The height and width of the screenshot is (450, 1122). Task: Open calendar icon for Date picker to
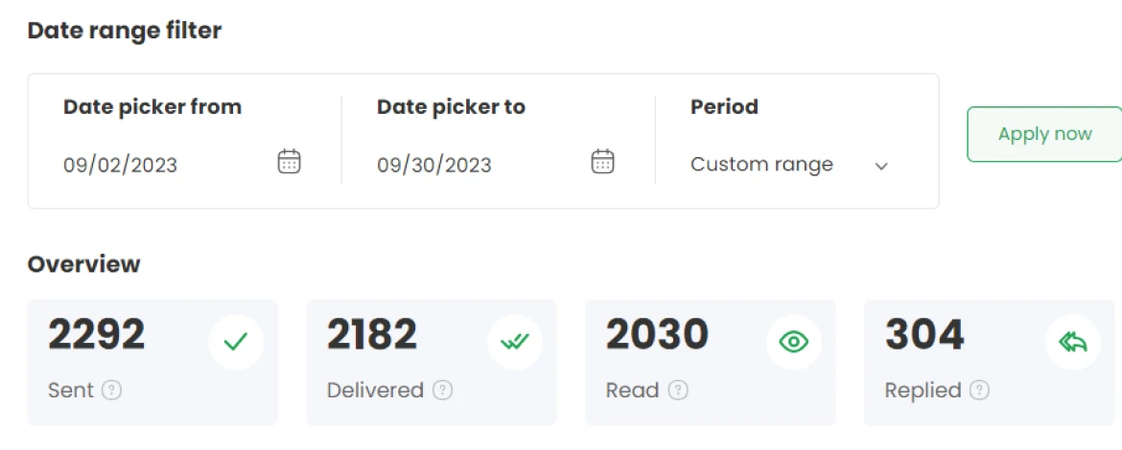click(x=602, y=162)
